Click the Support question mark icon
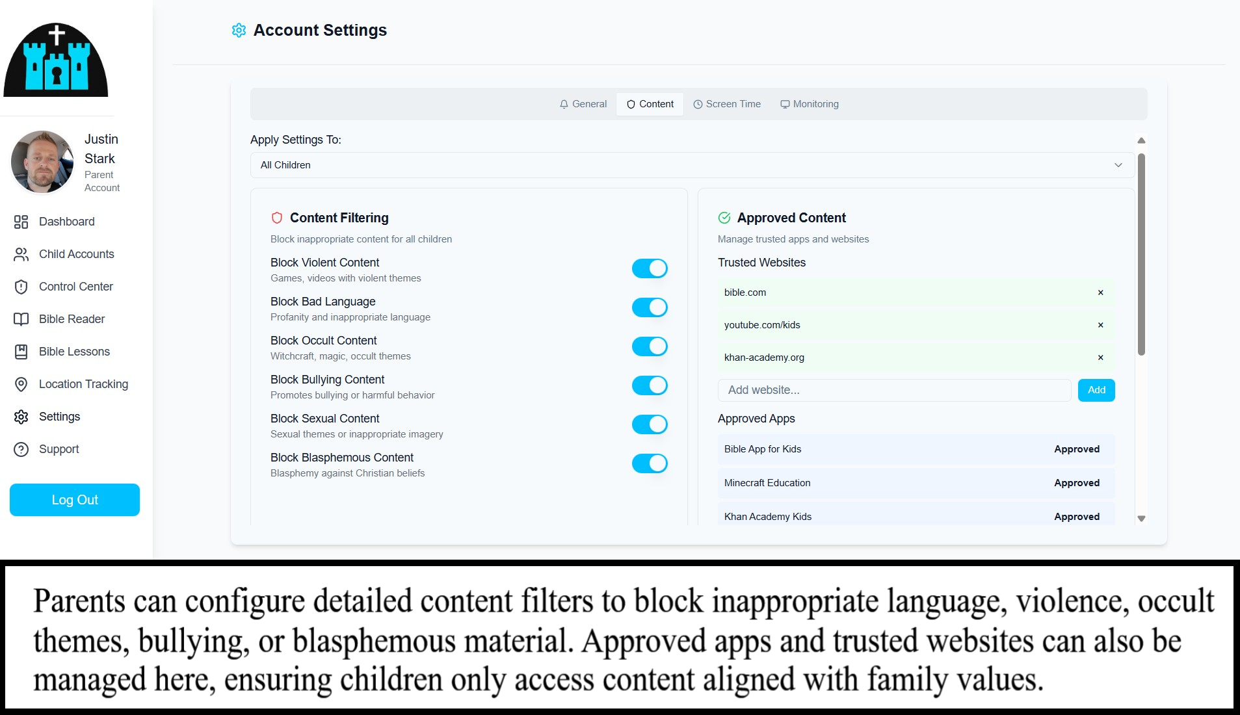Screen dimensions: 1240x715 pyautogui.click(x=21, y=449)
